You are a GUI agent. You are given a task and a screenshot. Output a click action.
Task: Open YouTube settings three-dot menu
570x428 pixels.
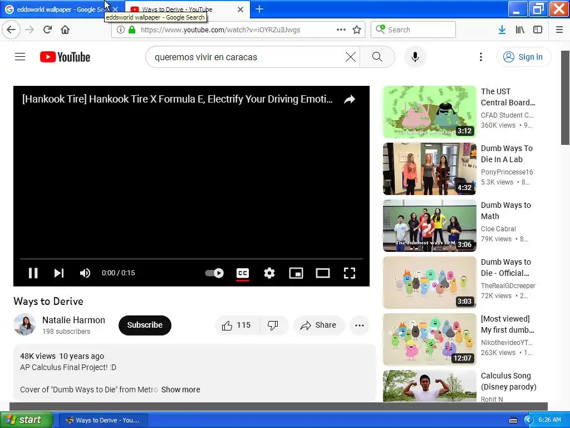click(x=481, y=57)
